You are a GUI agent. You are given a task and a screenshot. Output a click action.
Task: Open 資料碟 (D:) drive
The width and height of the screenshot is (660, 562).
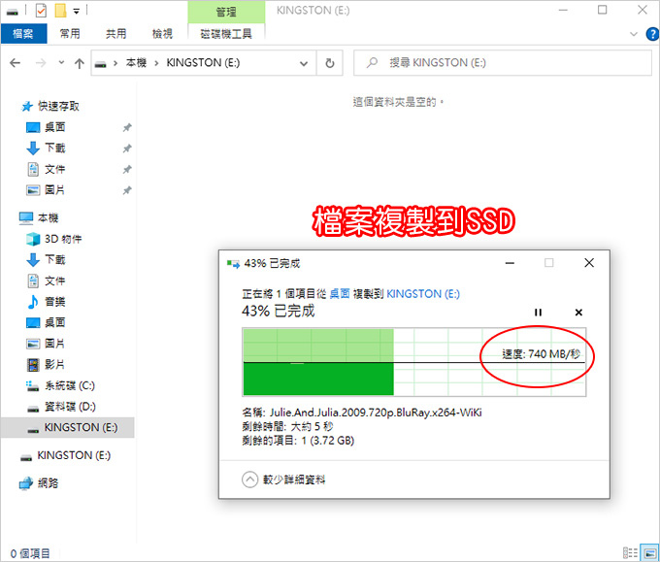point(70,407)
